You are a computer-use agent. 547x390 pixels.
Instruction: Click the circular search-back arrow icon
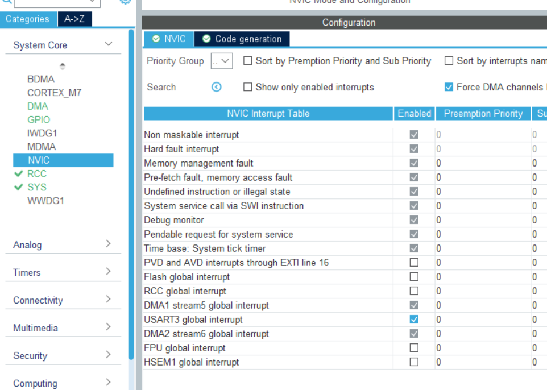[x=216, y=87]
